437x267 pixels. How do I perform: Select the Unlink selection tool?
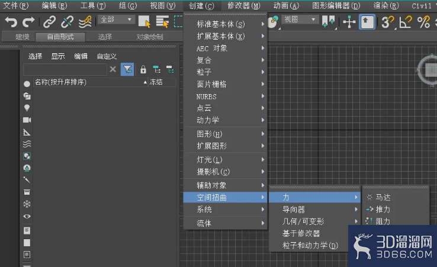click(67, 22)
